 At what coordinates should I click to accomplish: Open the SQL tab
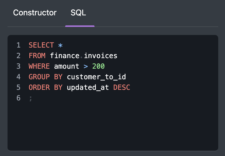pyautogui.click(x=78, y=13)
